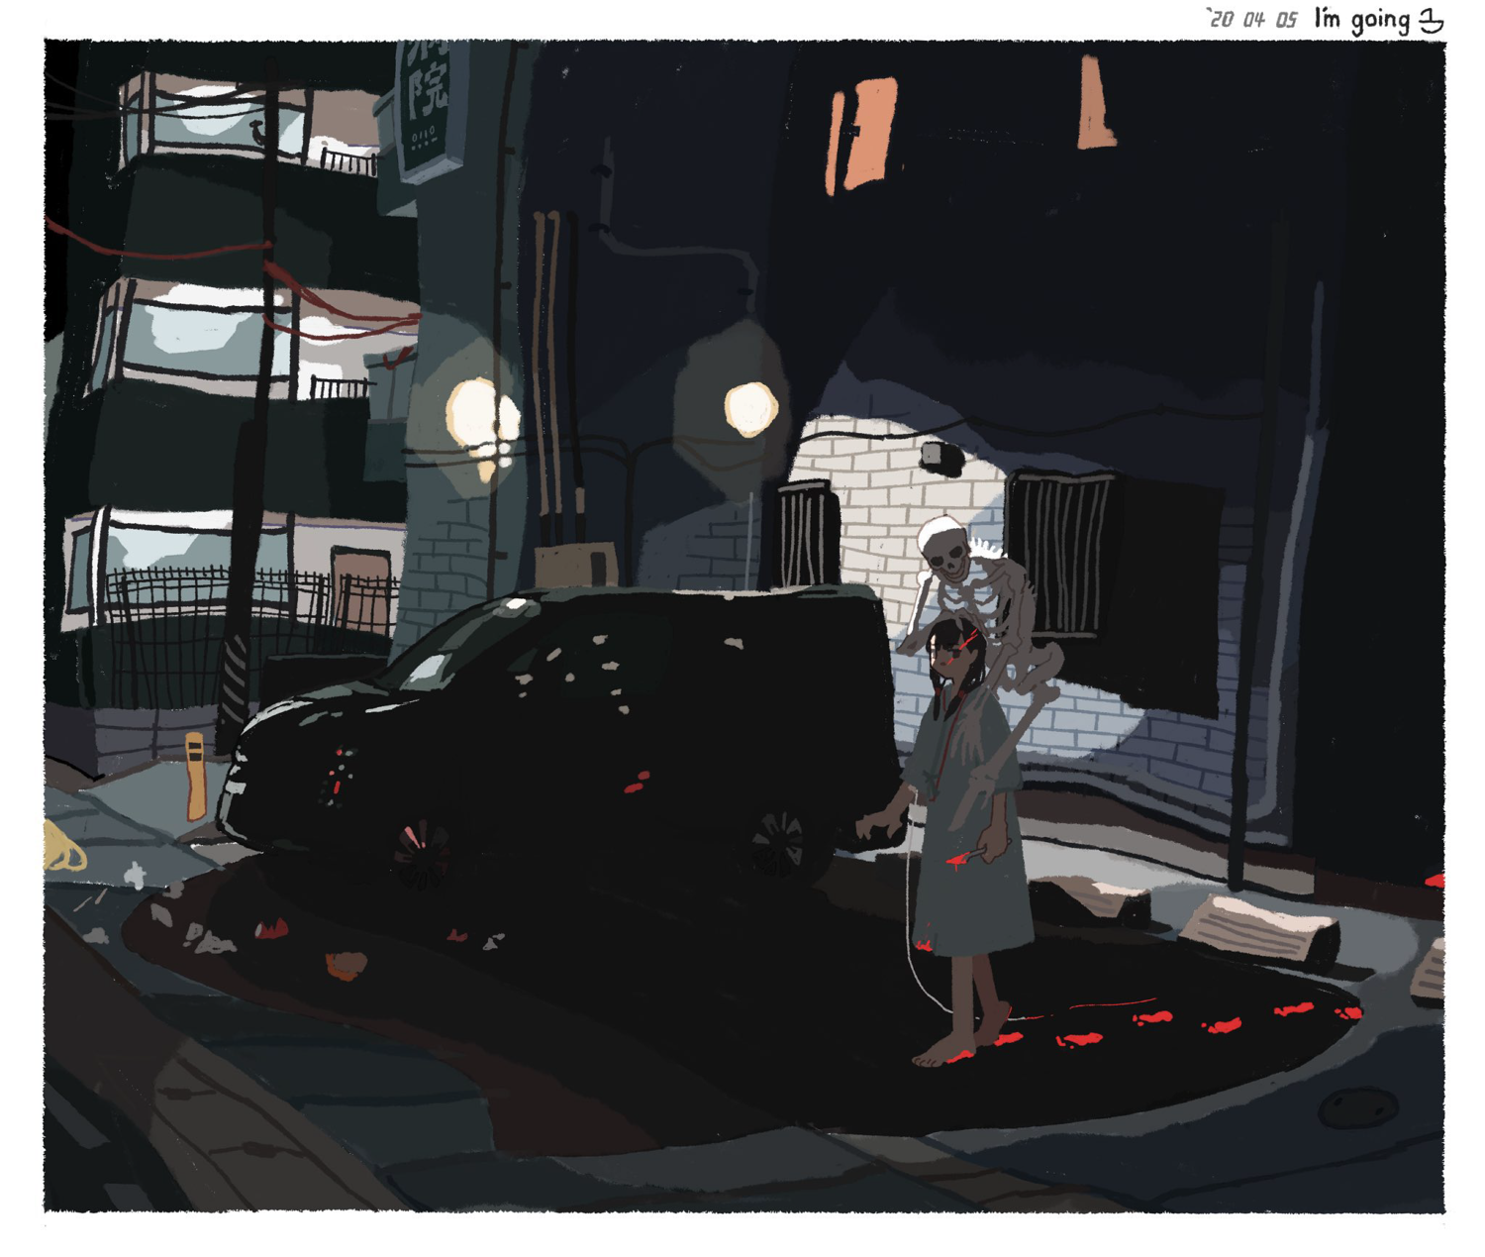Click the '20 04 05 date text
Viewport: 1485px width, 1257px height.
[1251, 19]
